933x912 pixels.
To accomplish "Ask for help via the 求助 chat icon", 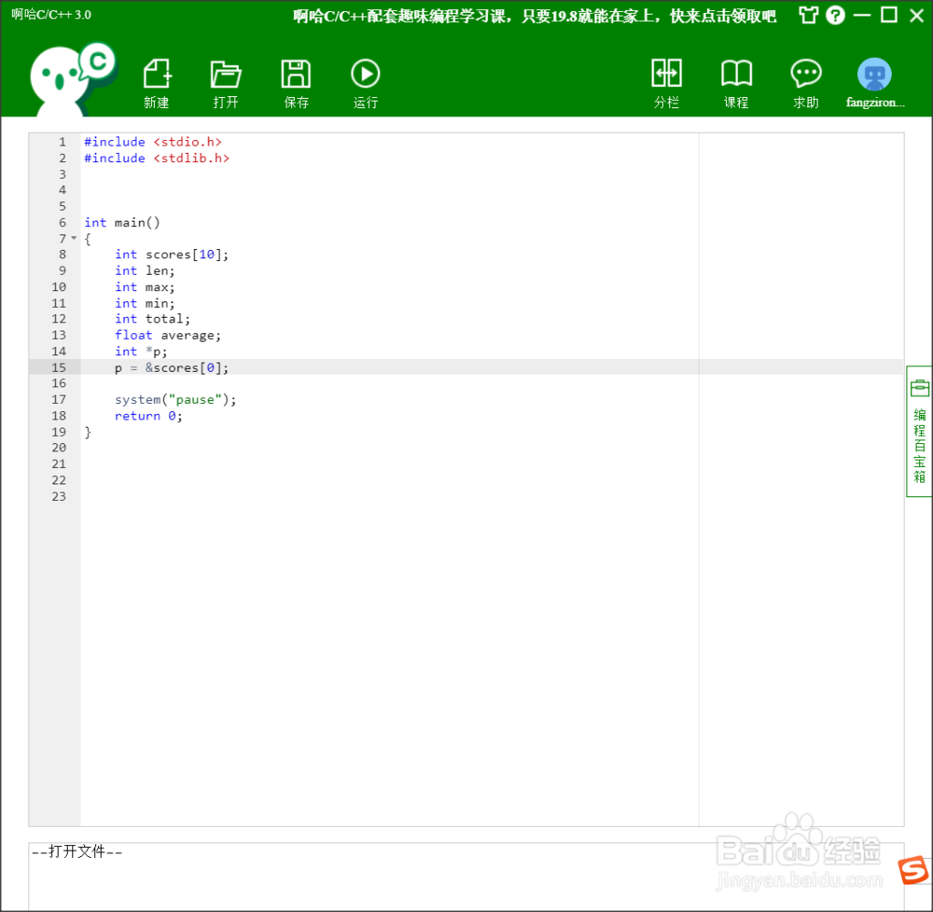I will click(x=806, y=83).
